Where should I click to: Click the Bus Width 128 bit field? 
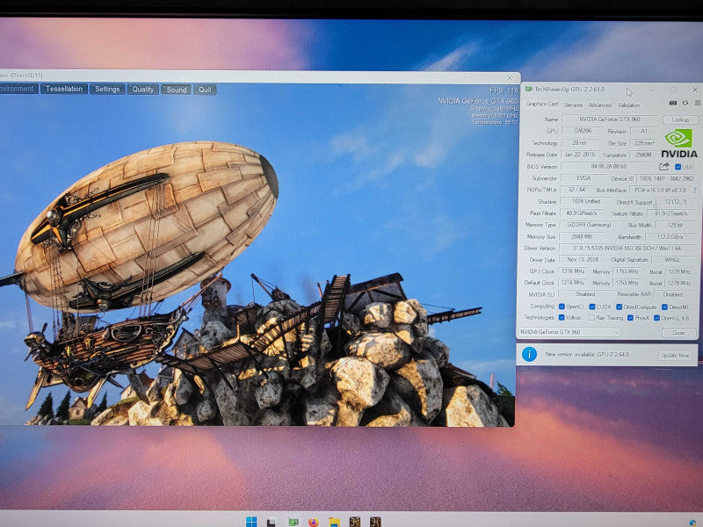tap(674, 225)
